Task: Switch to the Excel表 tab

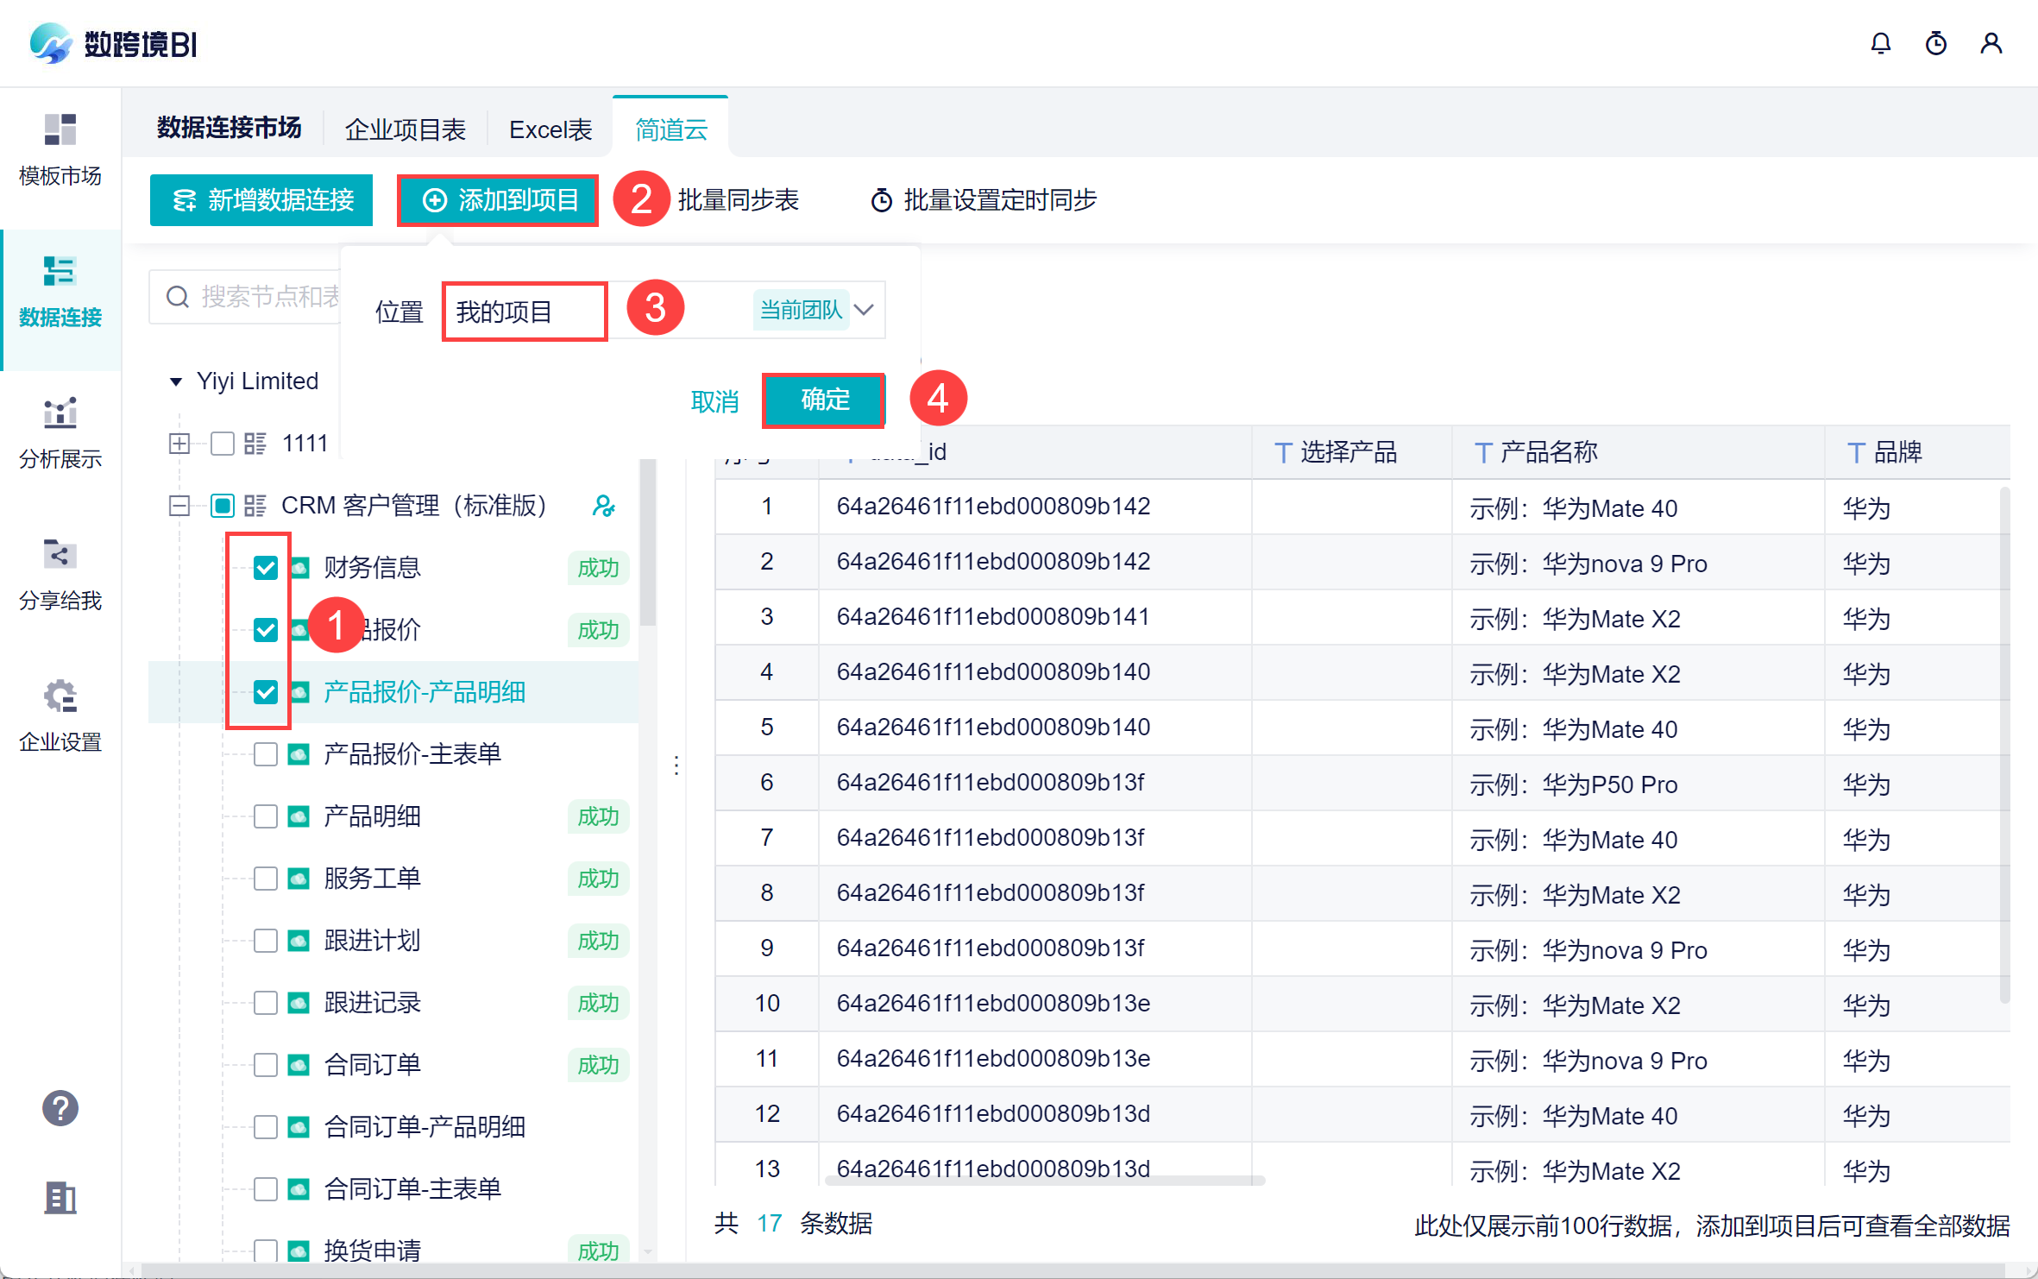Action: click(x=550, y=129)
